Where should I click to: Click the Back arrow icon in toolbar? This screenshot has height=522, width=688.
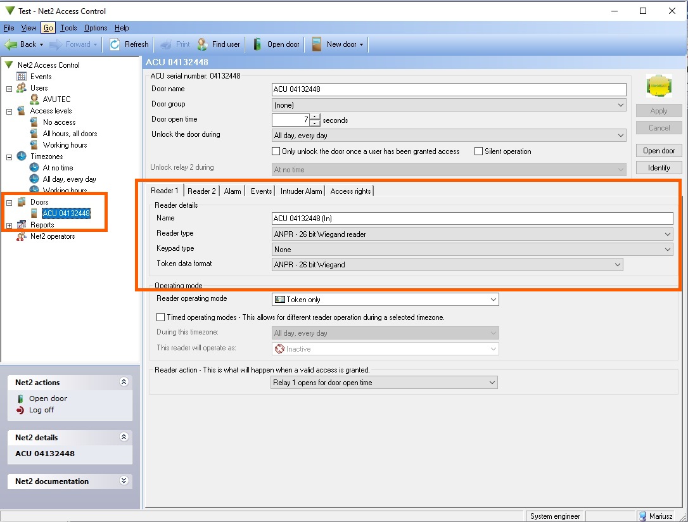point(11,44)
